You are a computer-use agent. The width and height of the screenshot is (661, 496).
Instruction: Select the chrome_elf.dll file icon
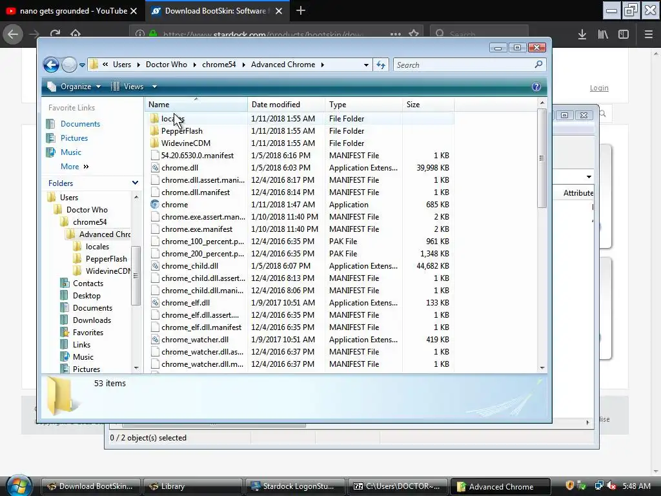[155, 302]
